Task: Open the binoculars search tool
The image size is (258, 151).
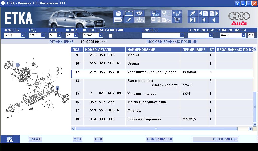Action: pyautogui.click(x=139, y=13)
